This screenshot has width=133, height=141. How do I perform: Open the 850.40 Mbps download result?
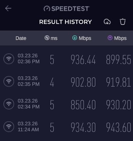[x=83, y=105]
